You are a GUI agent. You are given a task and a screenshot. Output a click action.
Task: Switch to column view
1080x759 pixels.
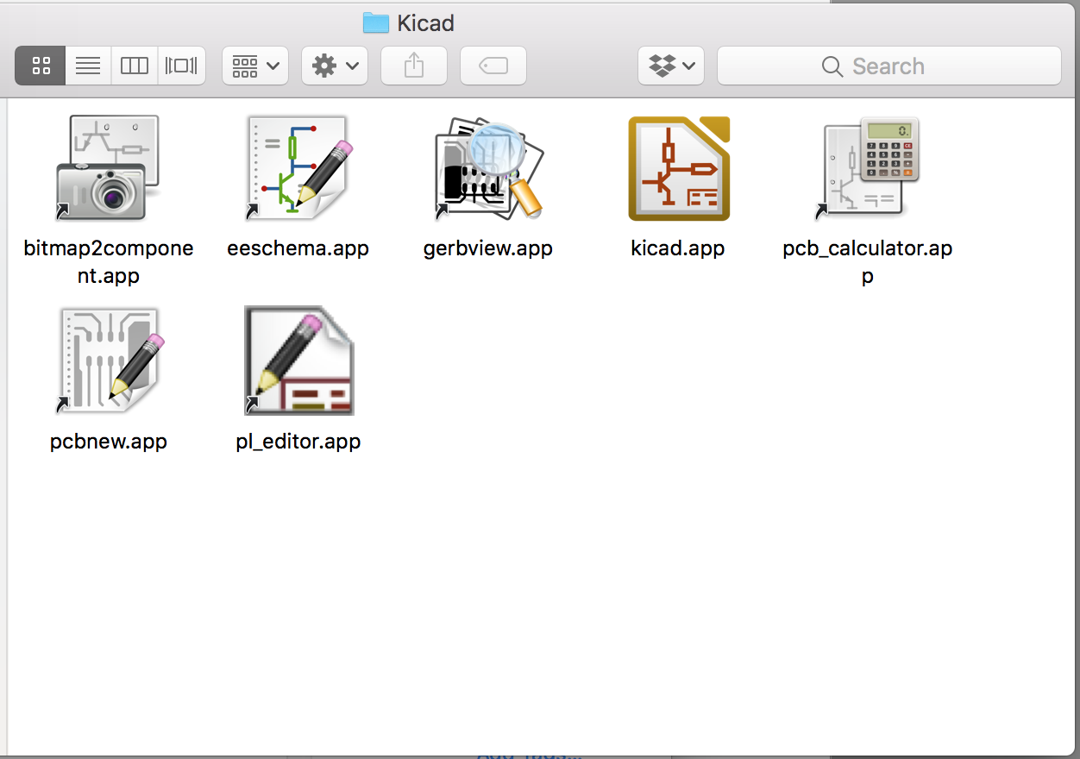[x=135, y=66]
